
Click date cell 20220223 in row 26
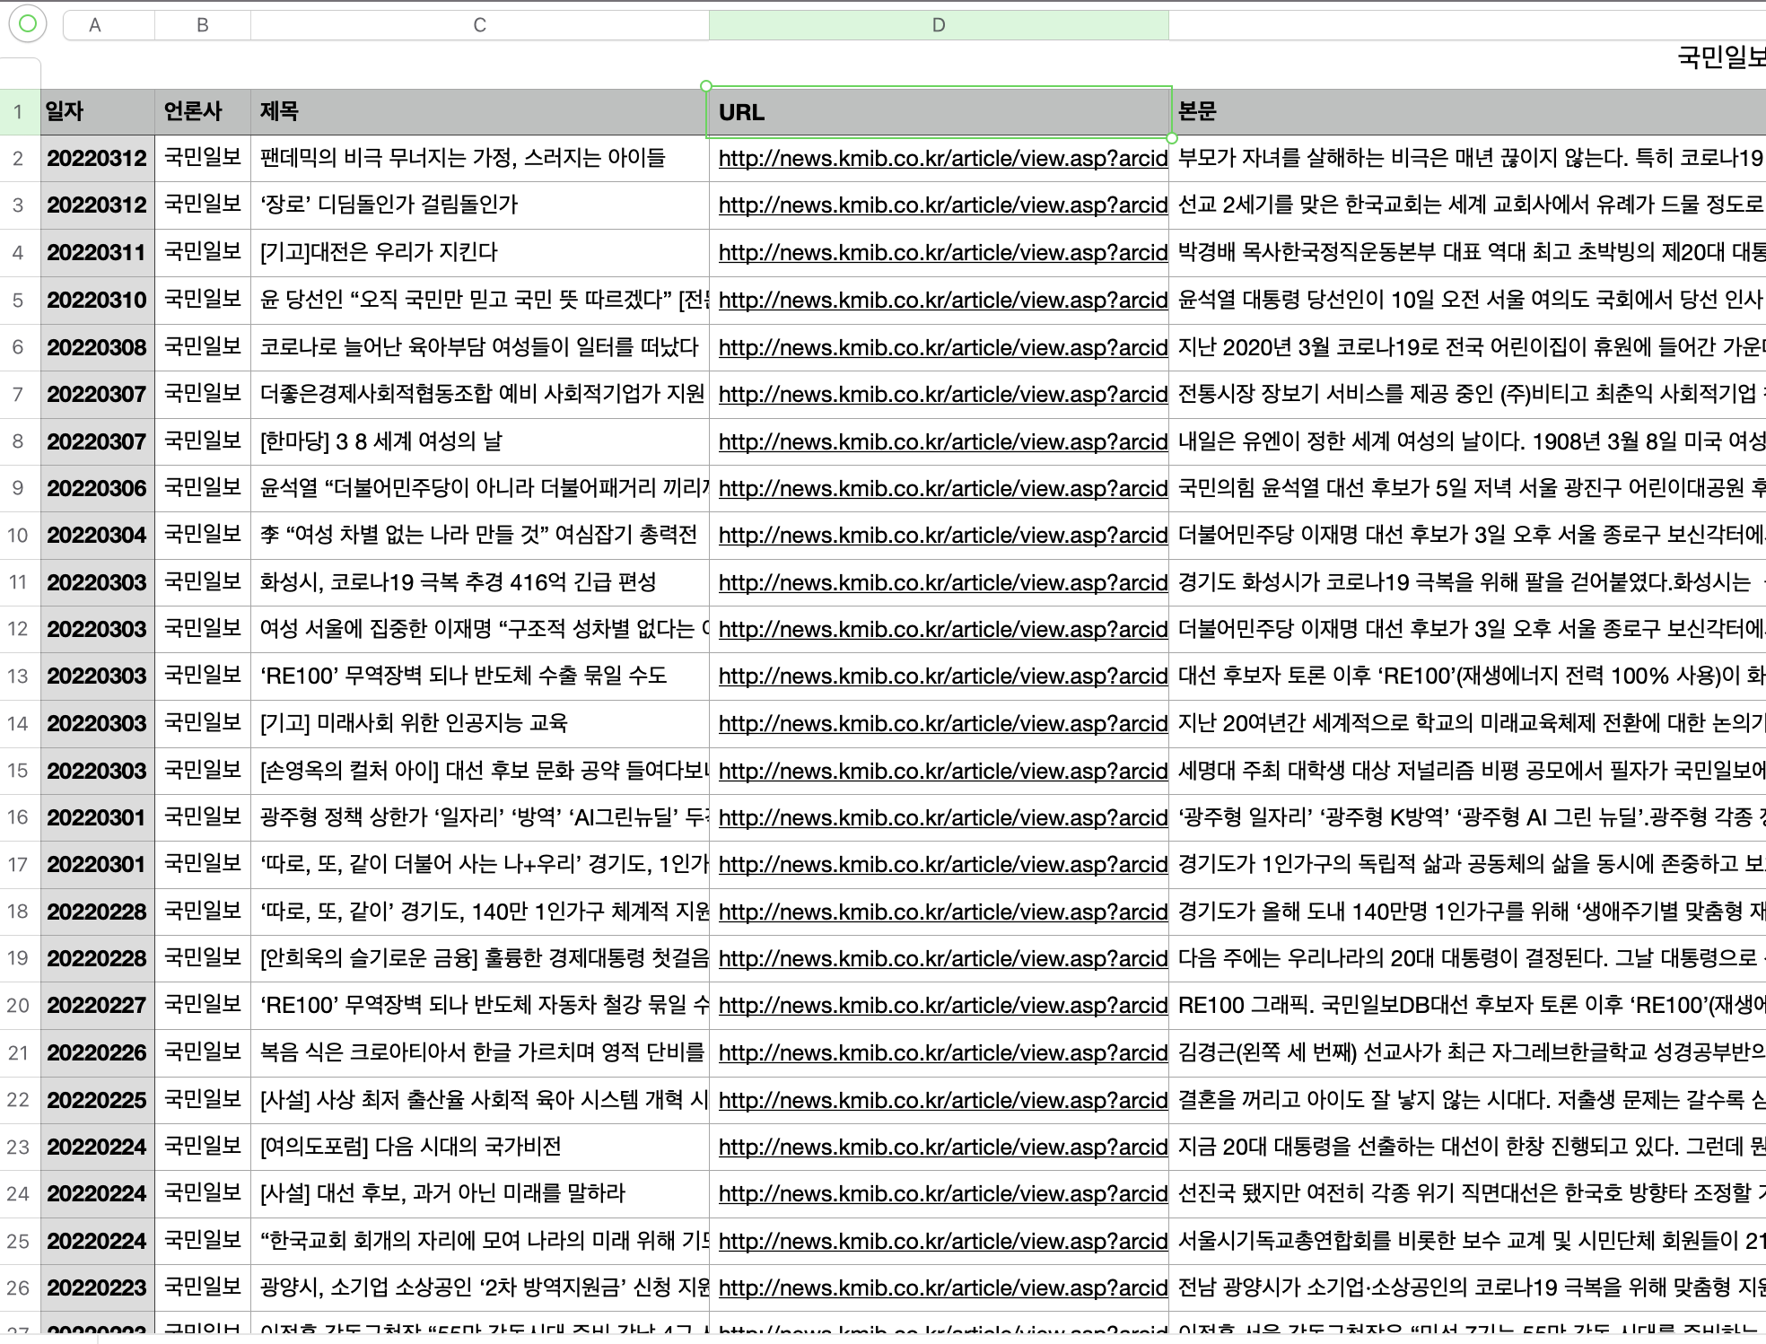[97, 1288]
